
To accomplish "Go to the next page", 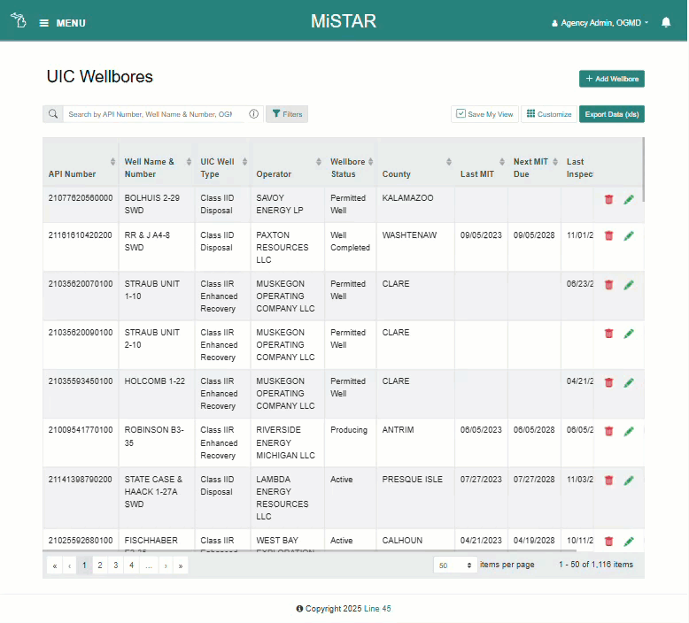I will coord(166,565).
